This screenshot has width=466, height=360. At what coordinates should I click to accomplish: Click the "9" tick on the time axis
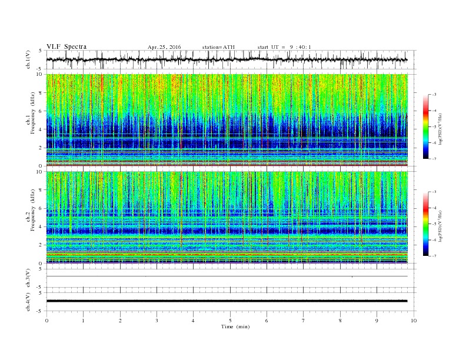[377, 321]
